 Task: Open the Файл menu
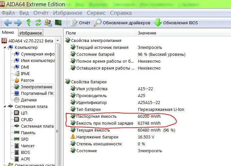[x=8, y=13]
